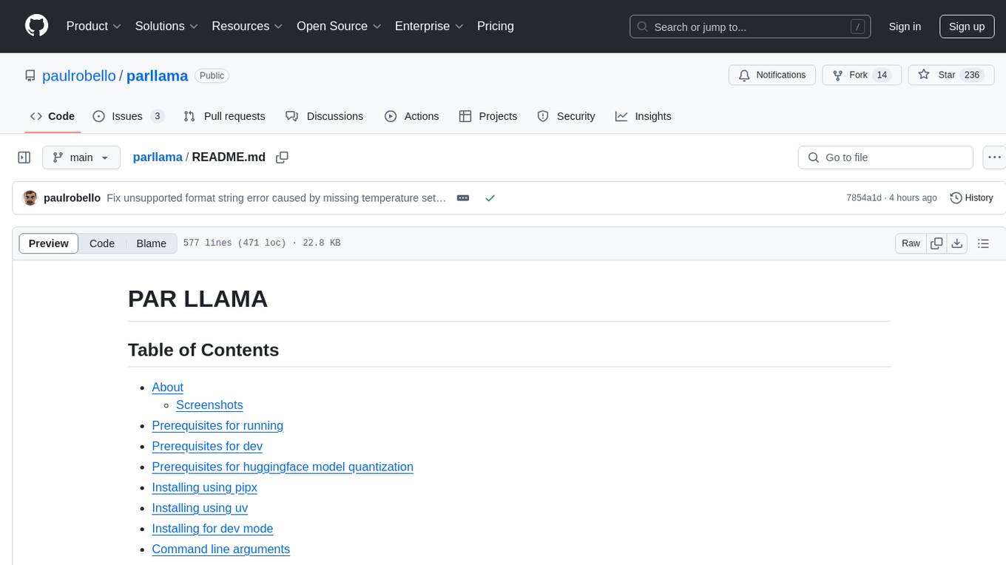The image size is (1006, 565).
Task: Jump to Prerequisites for huggingface model quantization
Action: 283,467
